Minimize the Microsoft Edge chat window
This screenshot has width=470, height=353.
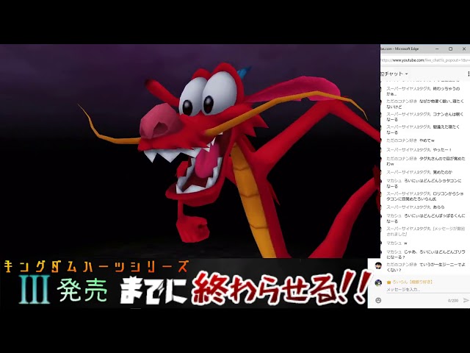(x=437, y=49)
